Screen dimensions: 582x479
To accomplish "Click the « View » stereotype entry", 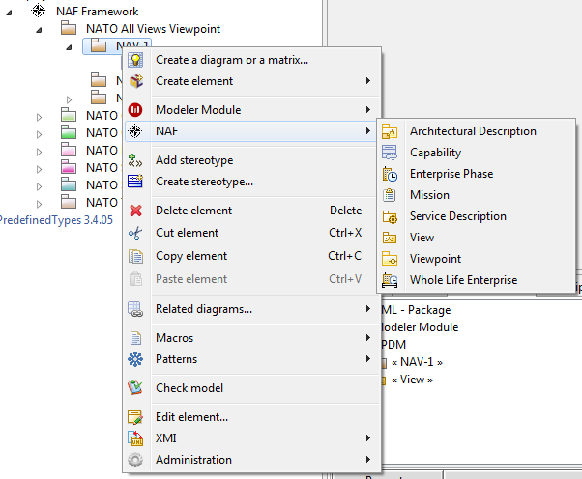I will [412, 380].
